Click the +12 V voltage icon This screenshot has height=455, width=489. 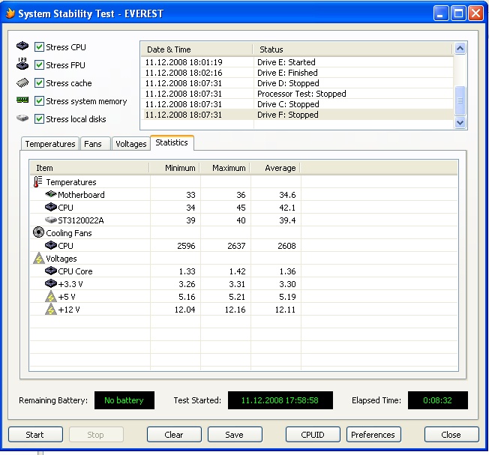(x=50, y=310)
